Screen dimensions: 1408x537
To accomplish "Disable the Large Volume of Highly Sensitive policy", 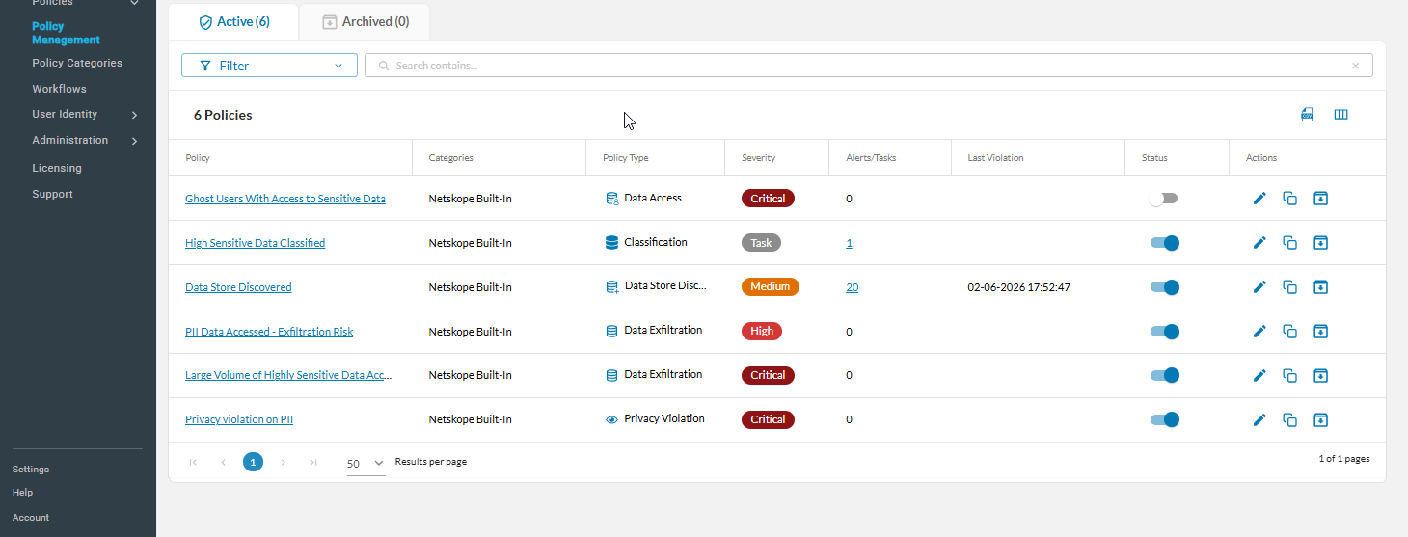I will pyautogui.click(x=1164, y=375).
